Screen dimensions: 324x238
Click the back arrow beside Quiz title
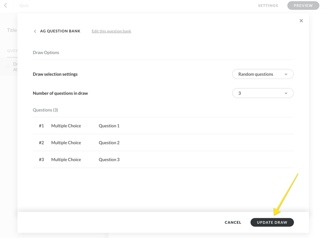pos(6,6)
